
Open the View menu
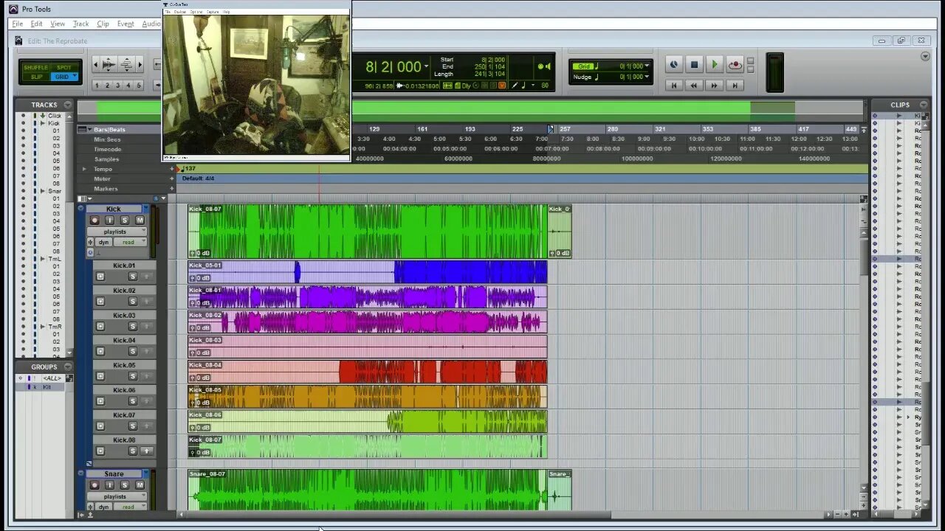point(58,24)
